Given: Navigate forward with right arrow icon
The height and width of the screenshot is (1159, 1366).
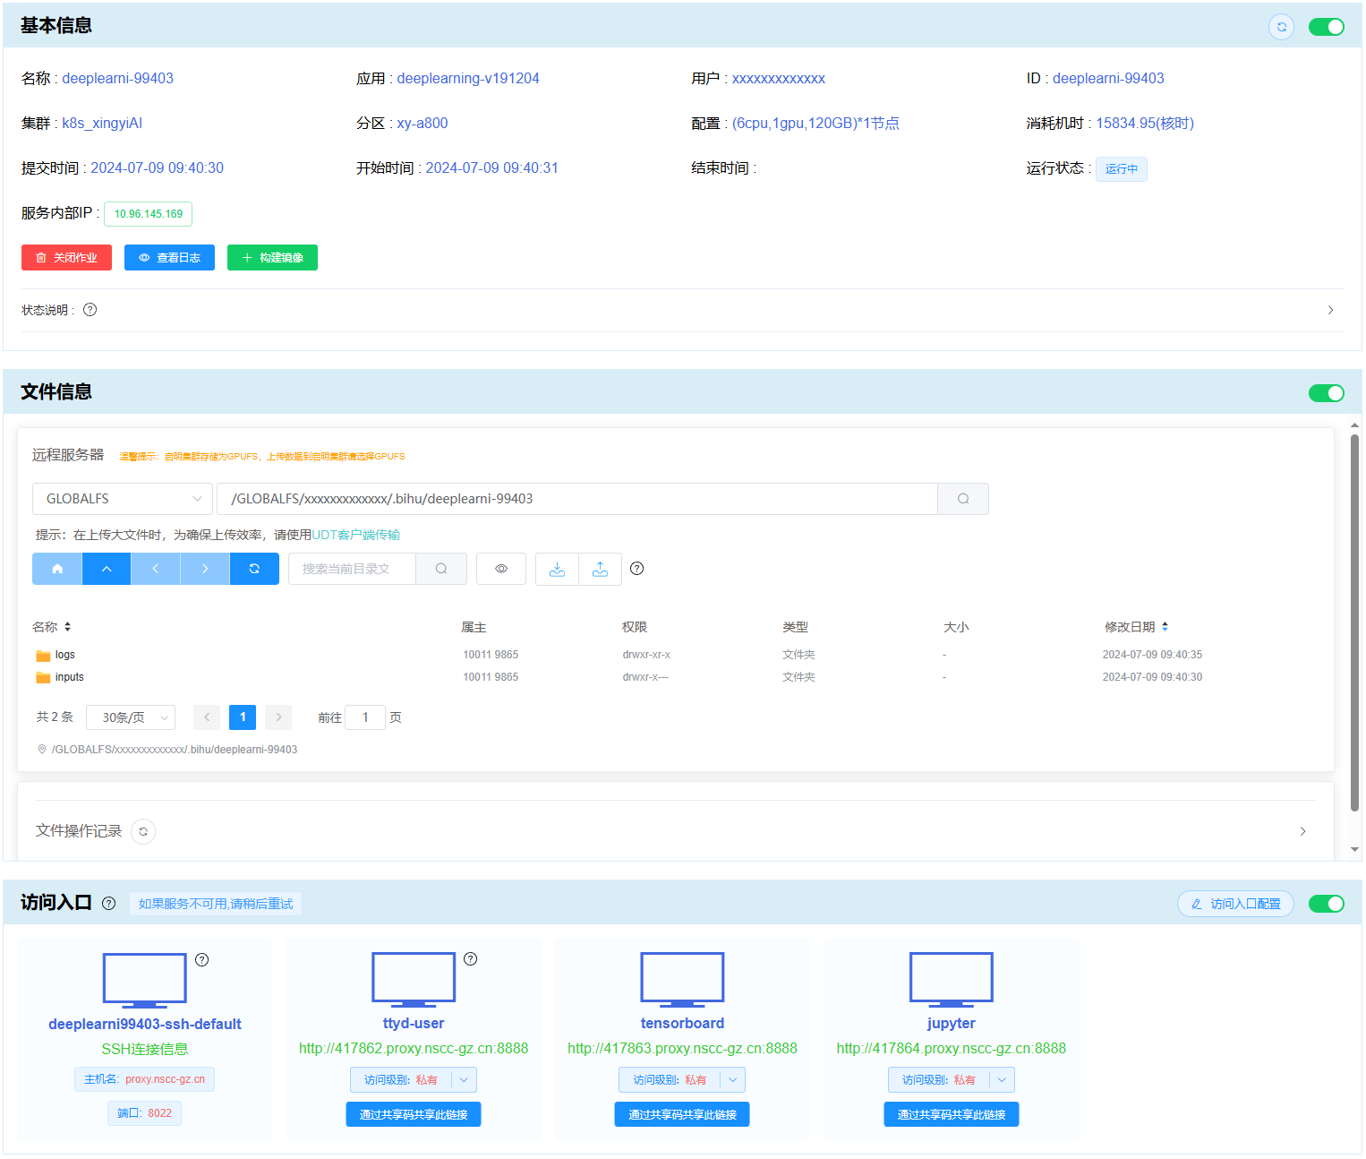Looking at the screenshot, I should [205, 569].
